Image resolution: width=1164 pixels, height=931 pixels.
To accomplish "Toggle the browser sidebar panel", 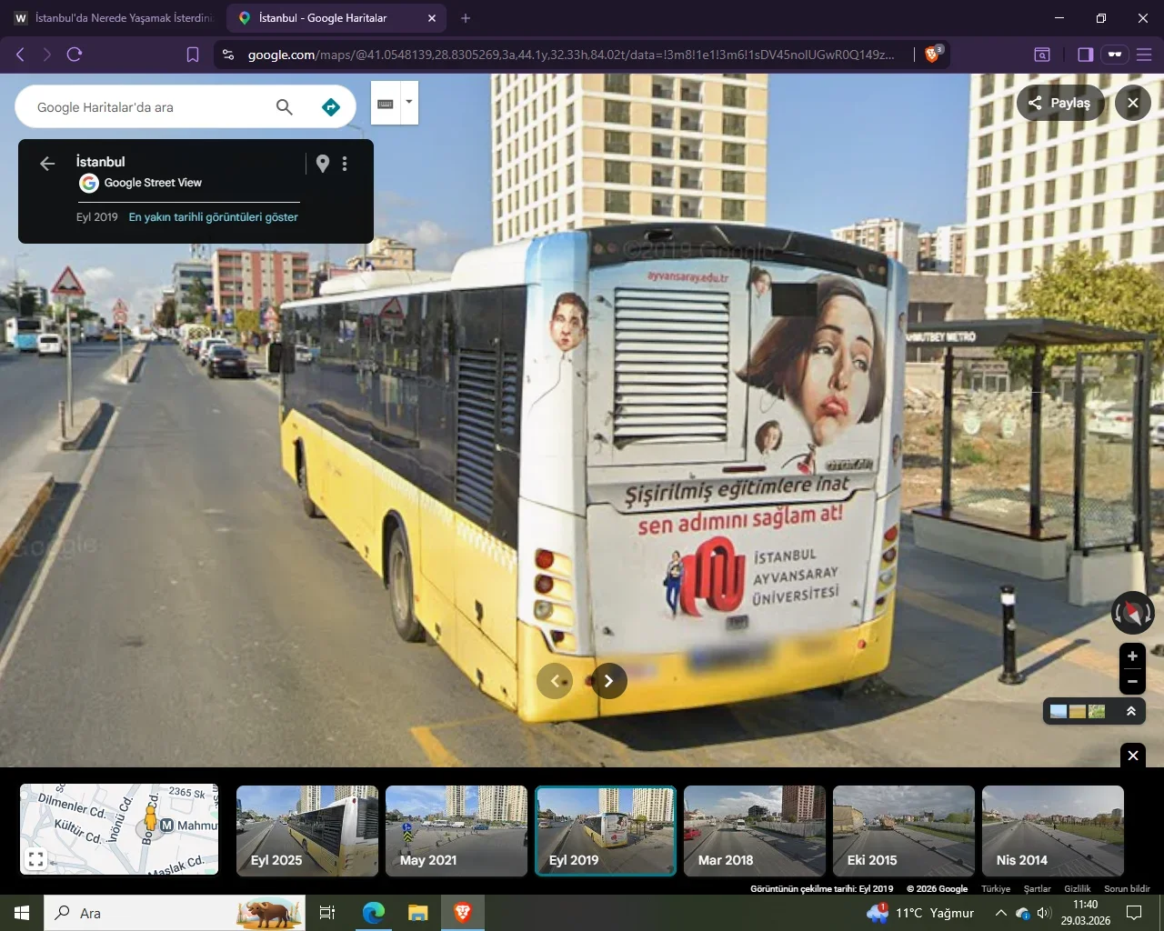I will tap(1085, 55).
